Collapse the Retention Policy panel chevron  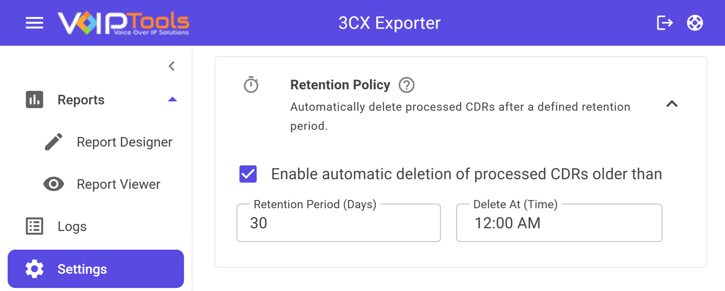click(x=672, y=104)
